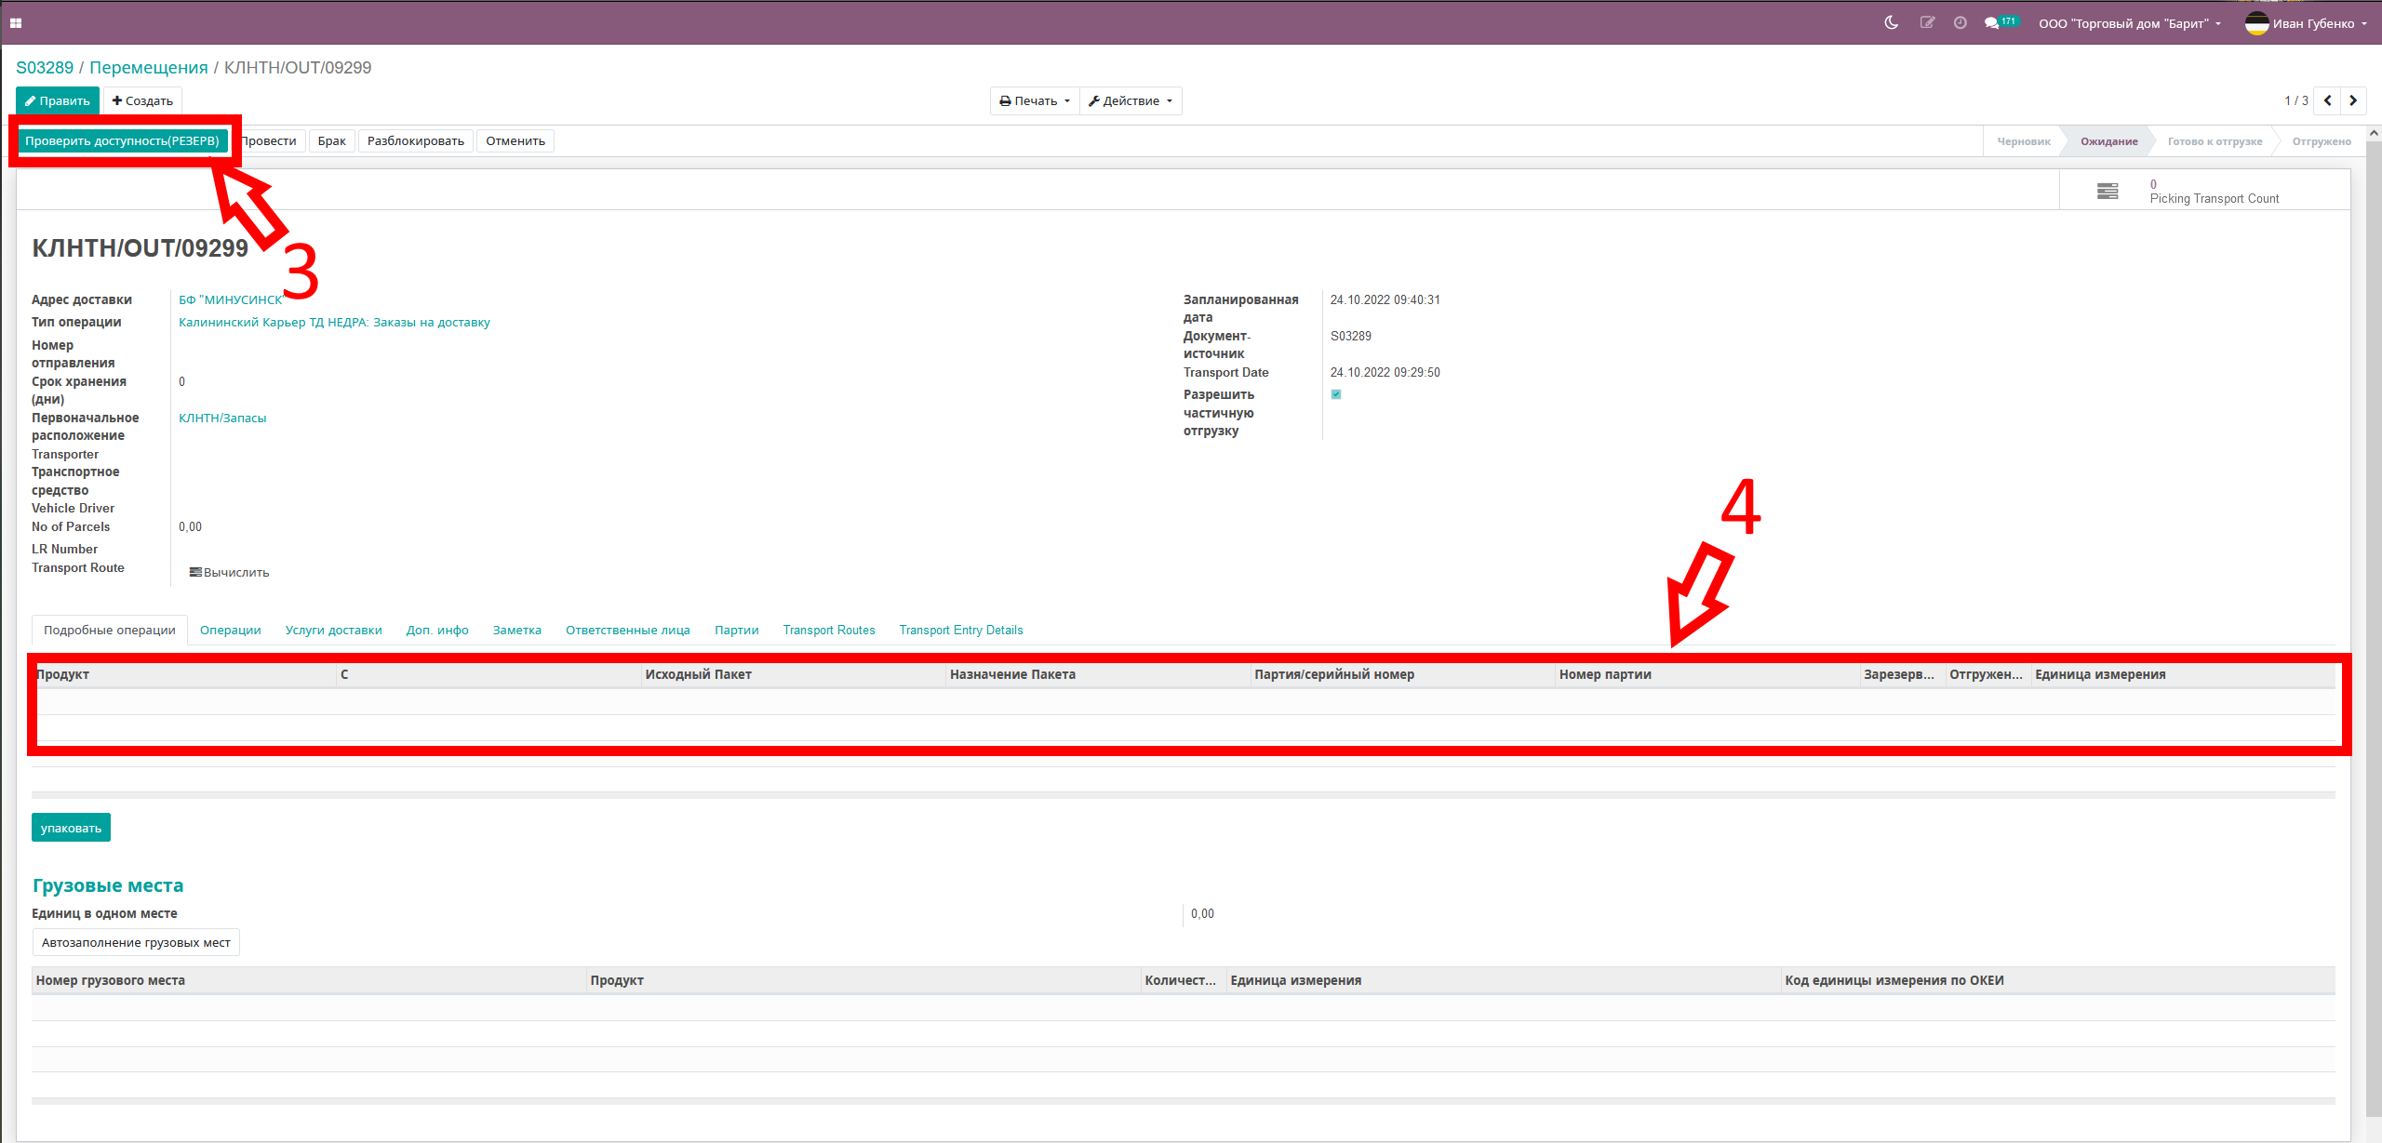Open activities via the clock icon
2382x1143 pixels.
pos(1960,22)
